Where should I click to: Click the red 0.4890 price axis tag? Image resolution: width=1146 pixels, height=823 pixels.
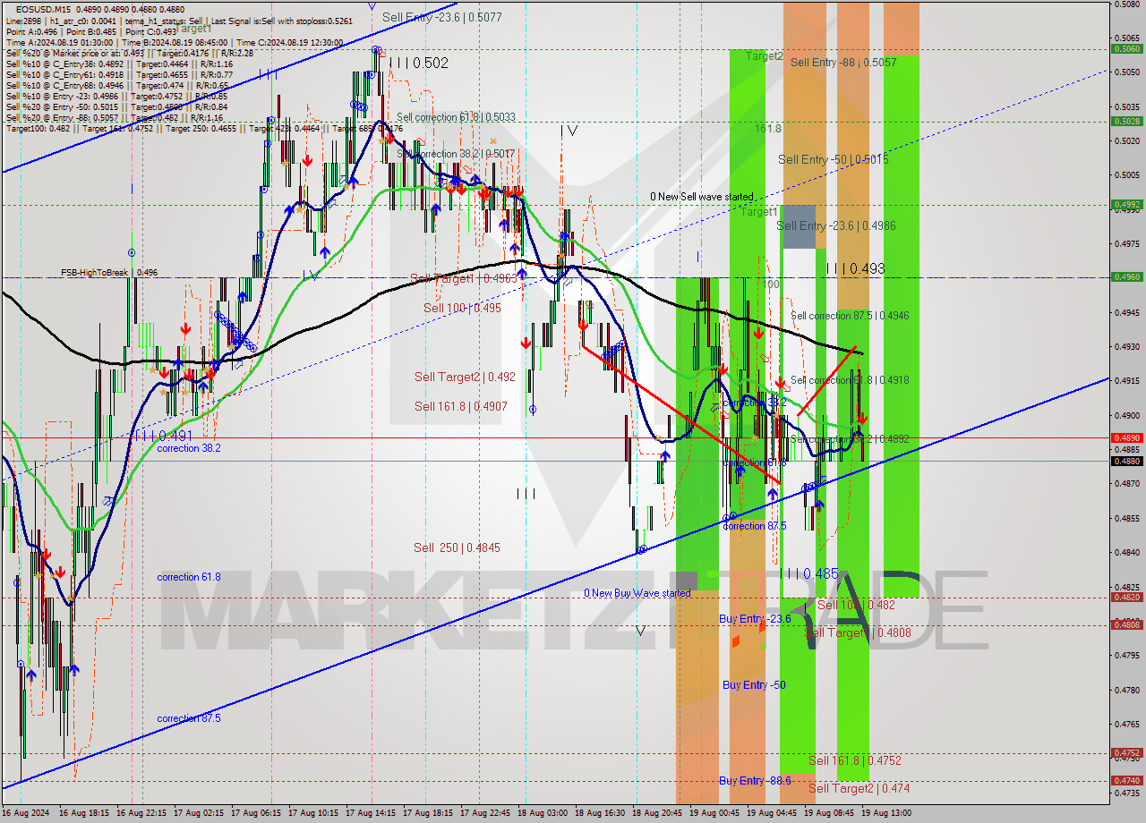pyautogui.click(x=1126, y=437)
